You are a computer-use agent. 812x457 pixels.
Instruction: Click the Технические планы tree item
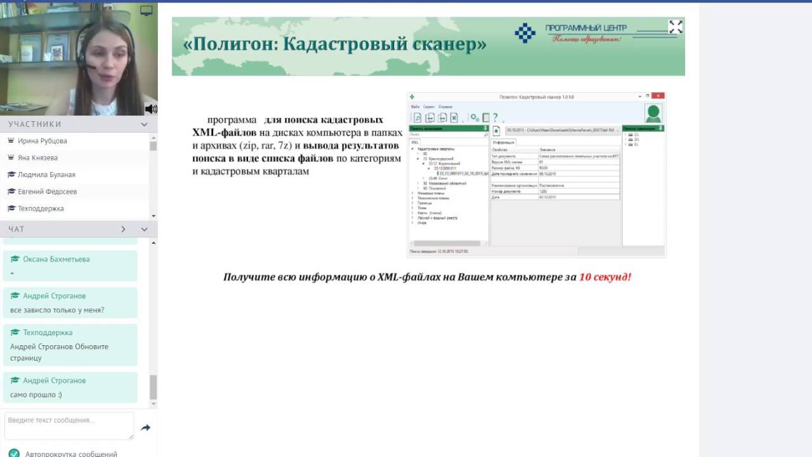[433, 198]
